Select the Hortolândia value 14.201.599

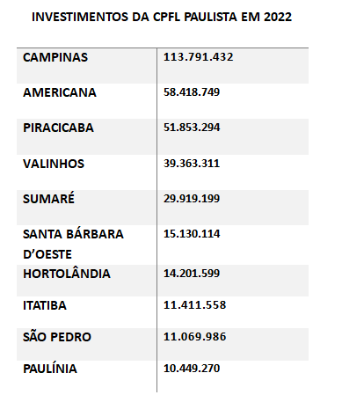click(192, 274)
